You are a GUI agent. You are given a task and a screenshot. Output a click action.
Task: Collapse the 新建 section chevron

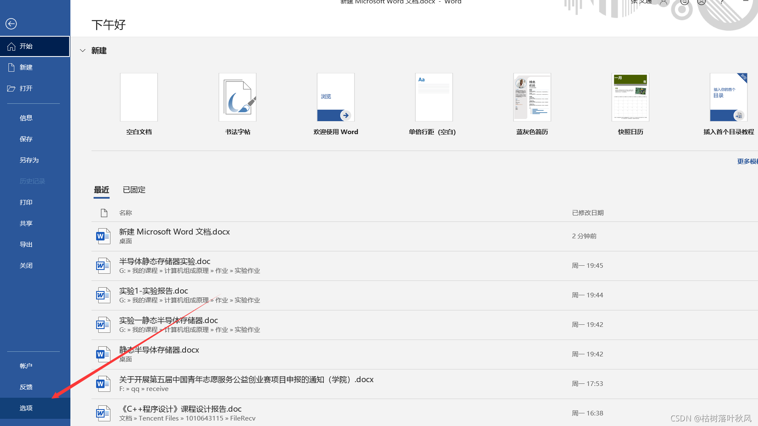(x=83, y=51)
